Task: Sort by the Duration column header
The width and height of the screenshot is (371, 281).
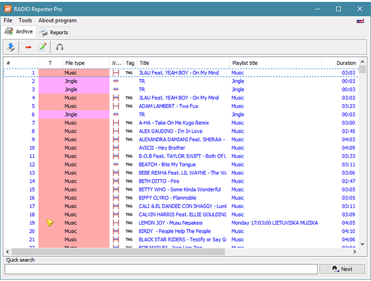Action: click(x=340, y=63)
